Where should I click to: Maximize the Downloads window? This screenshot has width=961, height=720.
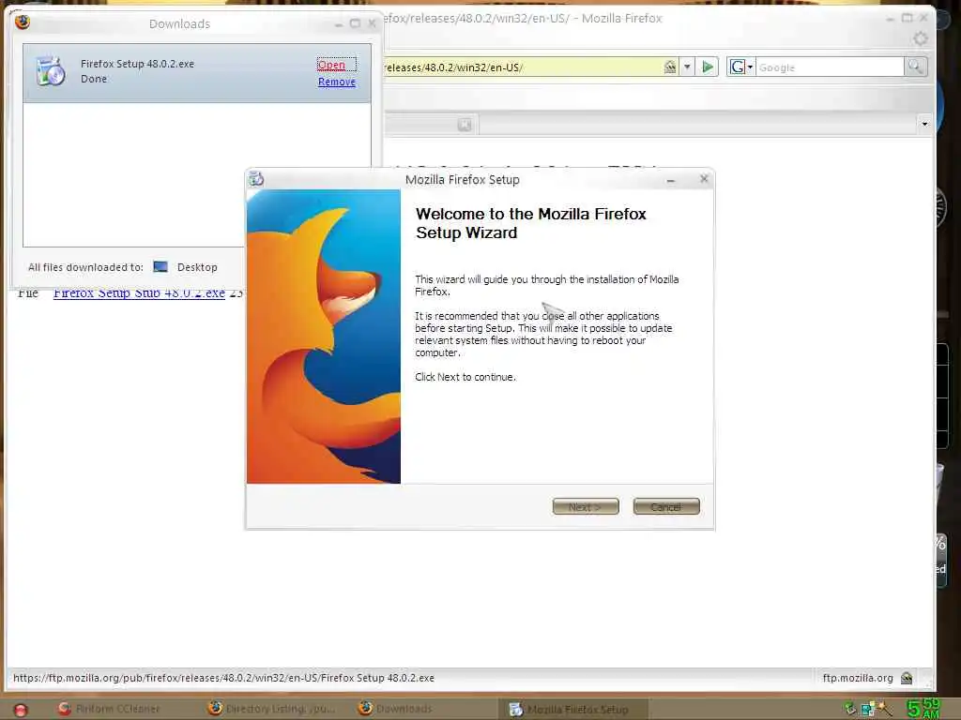tap(355, 23)
